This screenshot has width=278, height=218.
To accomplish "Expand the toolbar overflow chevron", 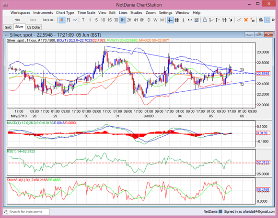I will tap(273, 20).
